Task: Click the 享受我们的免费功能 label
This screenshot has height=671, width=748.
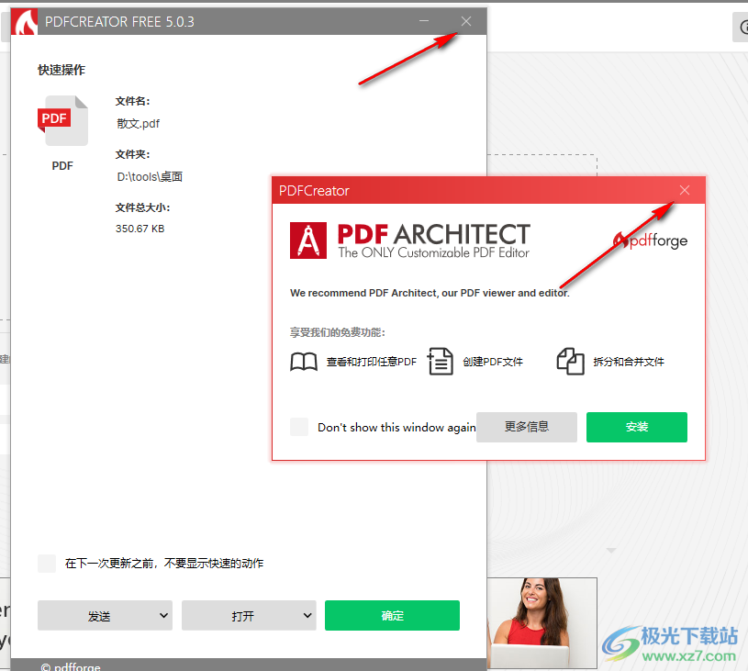Action: click(337, 332)
